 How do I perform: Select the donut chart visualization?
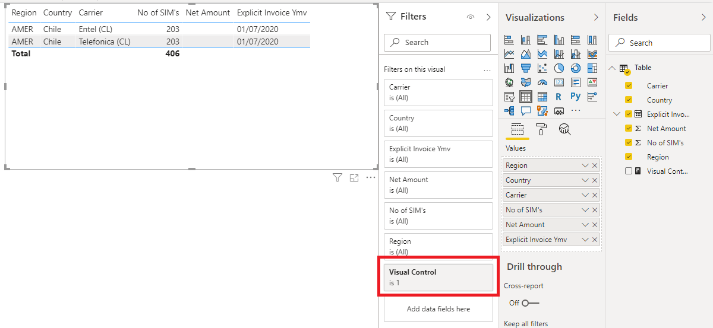576,68
